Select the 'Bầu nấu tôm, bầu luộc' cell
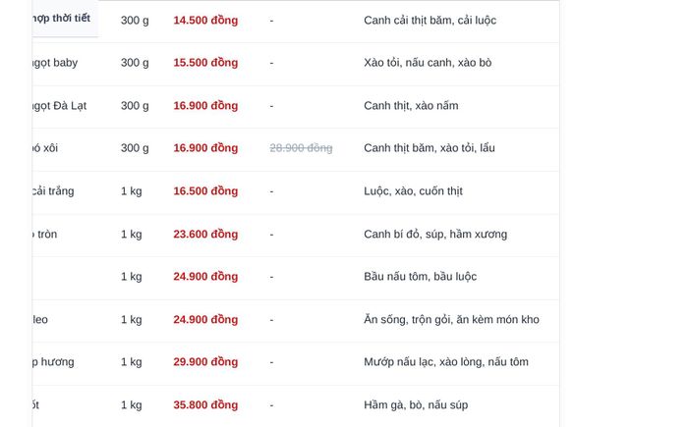This screenshot has width=688, height=427. pyautogui.click(x=420, y=277)
